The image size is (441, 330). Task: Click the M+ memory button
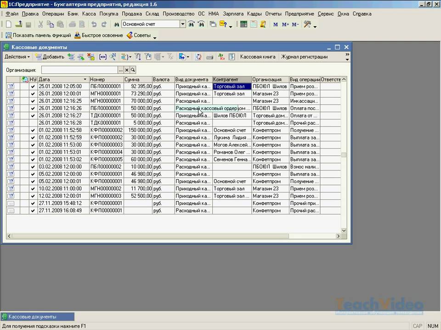pos(285,24)
